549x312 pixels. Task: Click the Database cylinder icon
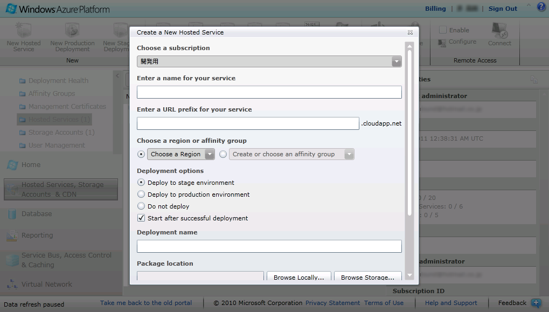point(12,214)
